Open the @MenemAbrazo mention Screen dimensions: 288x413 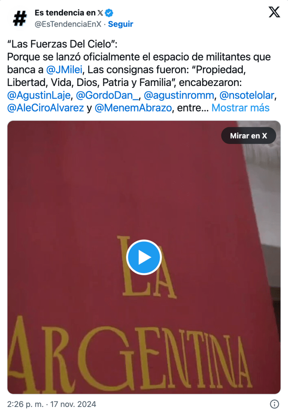[x=133, y=108]
